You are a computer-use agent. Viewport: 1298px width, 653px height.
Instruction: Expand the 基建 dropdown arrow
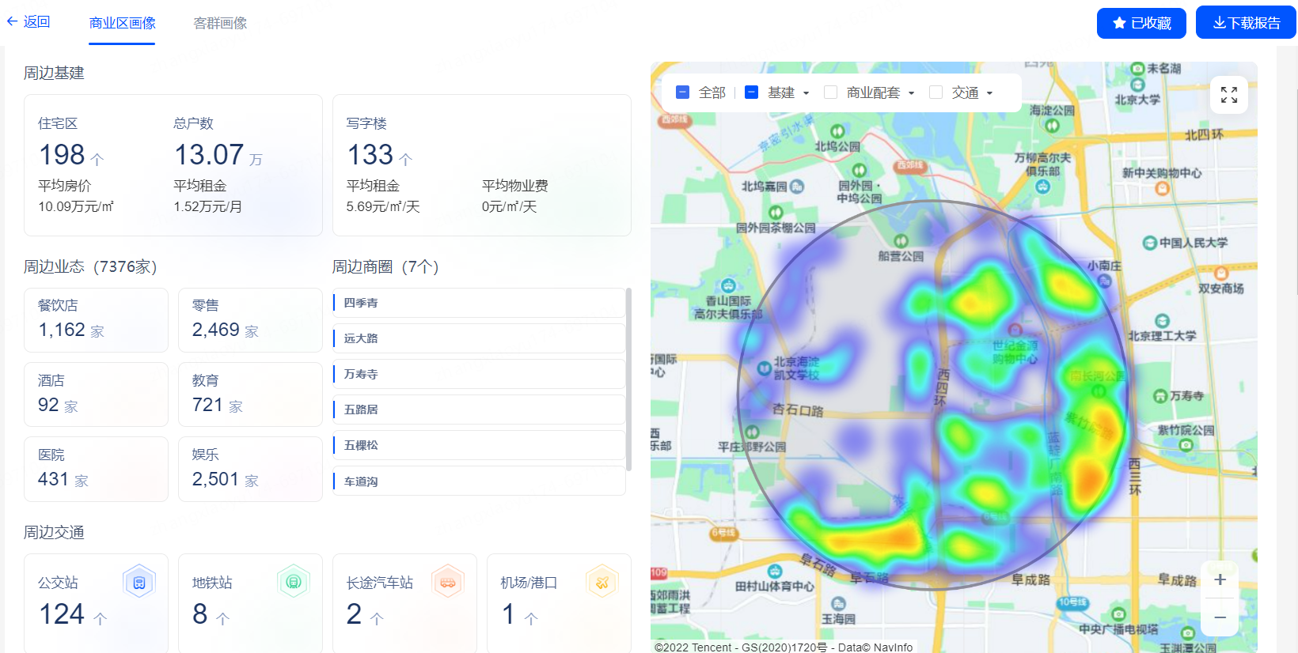click(807, 93)
